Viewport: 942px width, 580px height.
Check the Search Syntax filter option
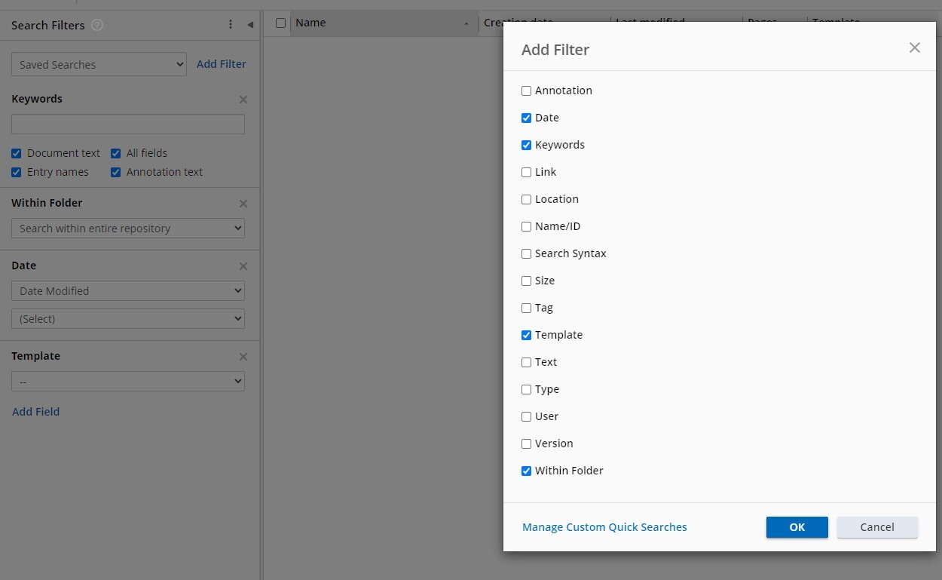pyautogui.click(x=527, y=253)
